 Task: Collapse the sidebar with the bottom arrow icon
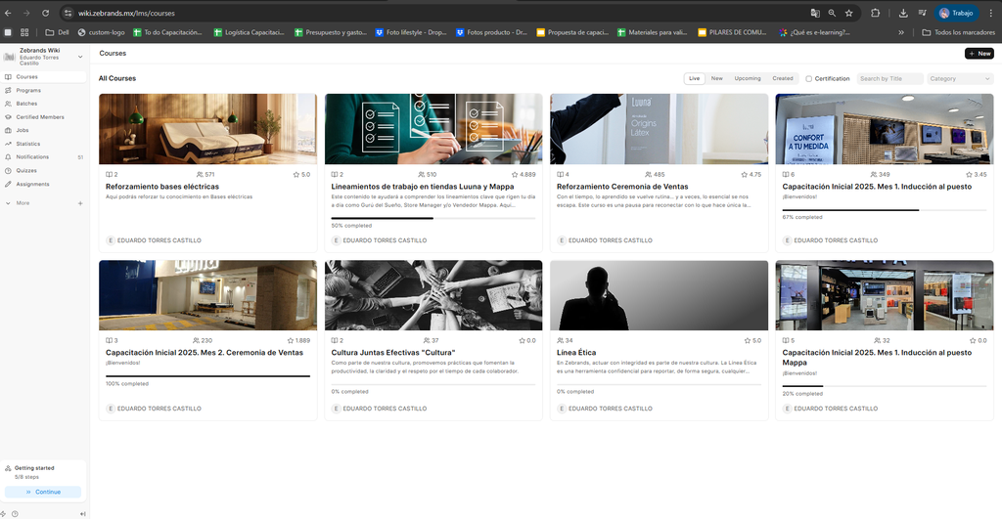tap(82, 514)
